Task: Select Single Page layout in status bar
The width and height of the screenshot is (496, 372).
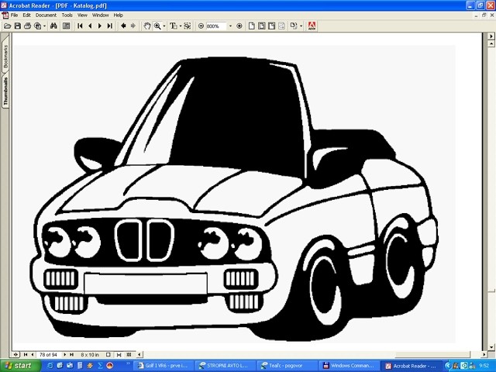Action: (x=108, y=355)
